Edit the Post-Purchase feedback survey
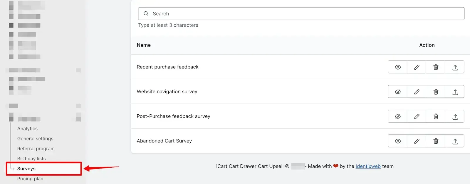This screenshot has width=470, height=184. click(417, 116)
